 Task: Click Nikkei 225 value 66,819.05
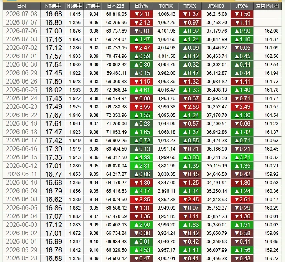(116, 14)
